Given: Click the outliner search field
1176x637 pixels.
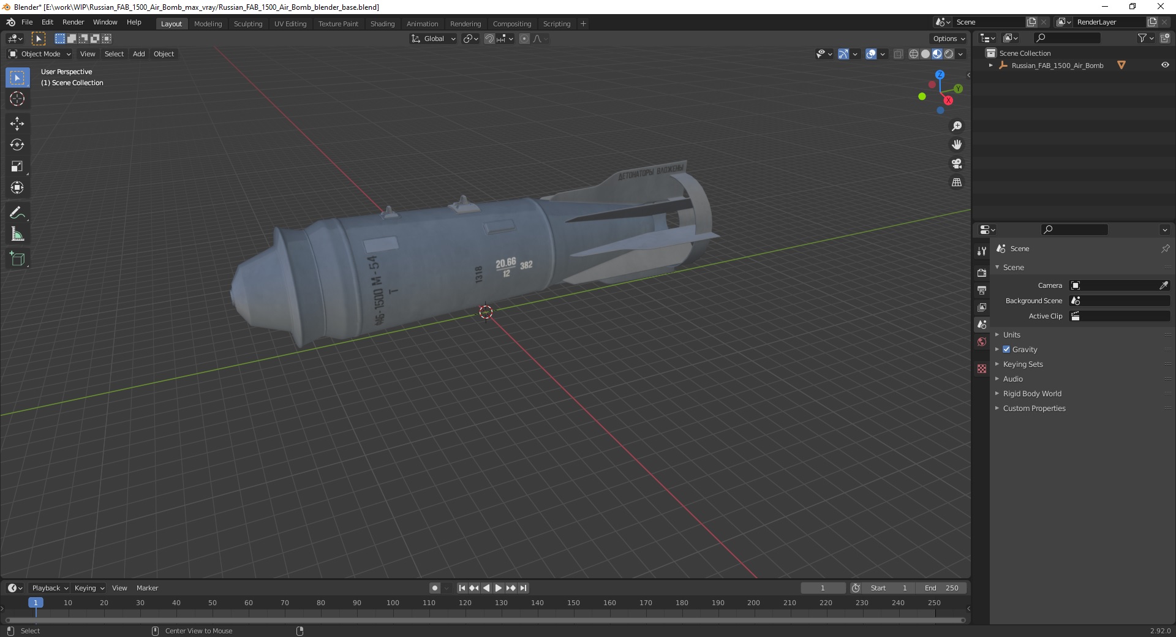Looking at the screenshot, I should [1066, 38].
